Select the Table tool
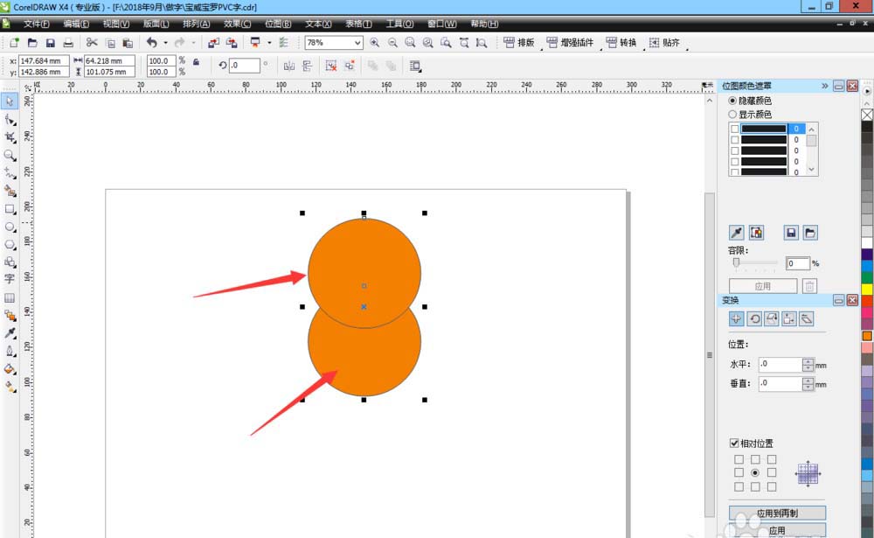 (10, 297)
